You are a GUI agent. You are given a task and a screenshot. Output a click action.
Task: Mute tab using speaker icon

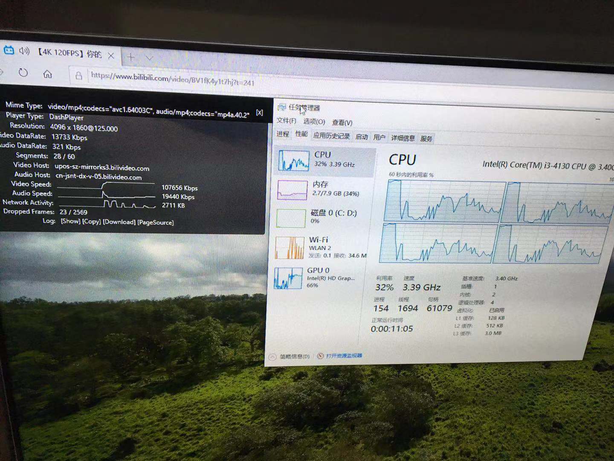click(24, 51)
